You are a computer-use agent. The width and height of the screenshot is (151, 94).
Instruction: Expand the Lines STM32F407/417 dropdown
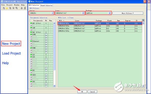[x=83, y=13]
